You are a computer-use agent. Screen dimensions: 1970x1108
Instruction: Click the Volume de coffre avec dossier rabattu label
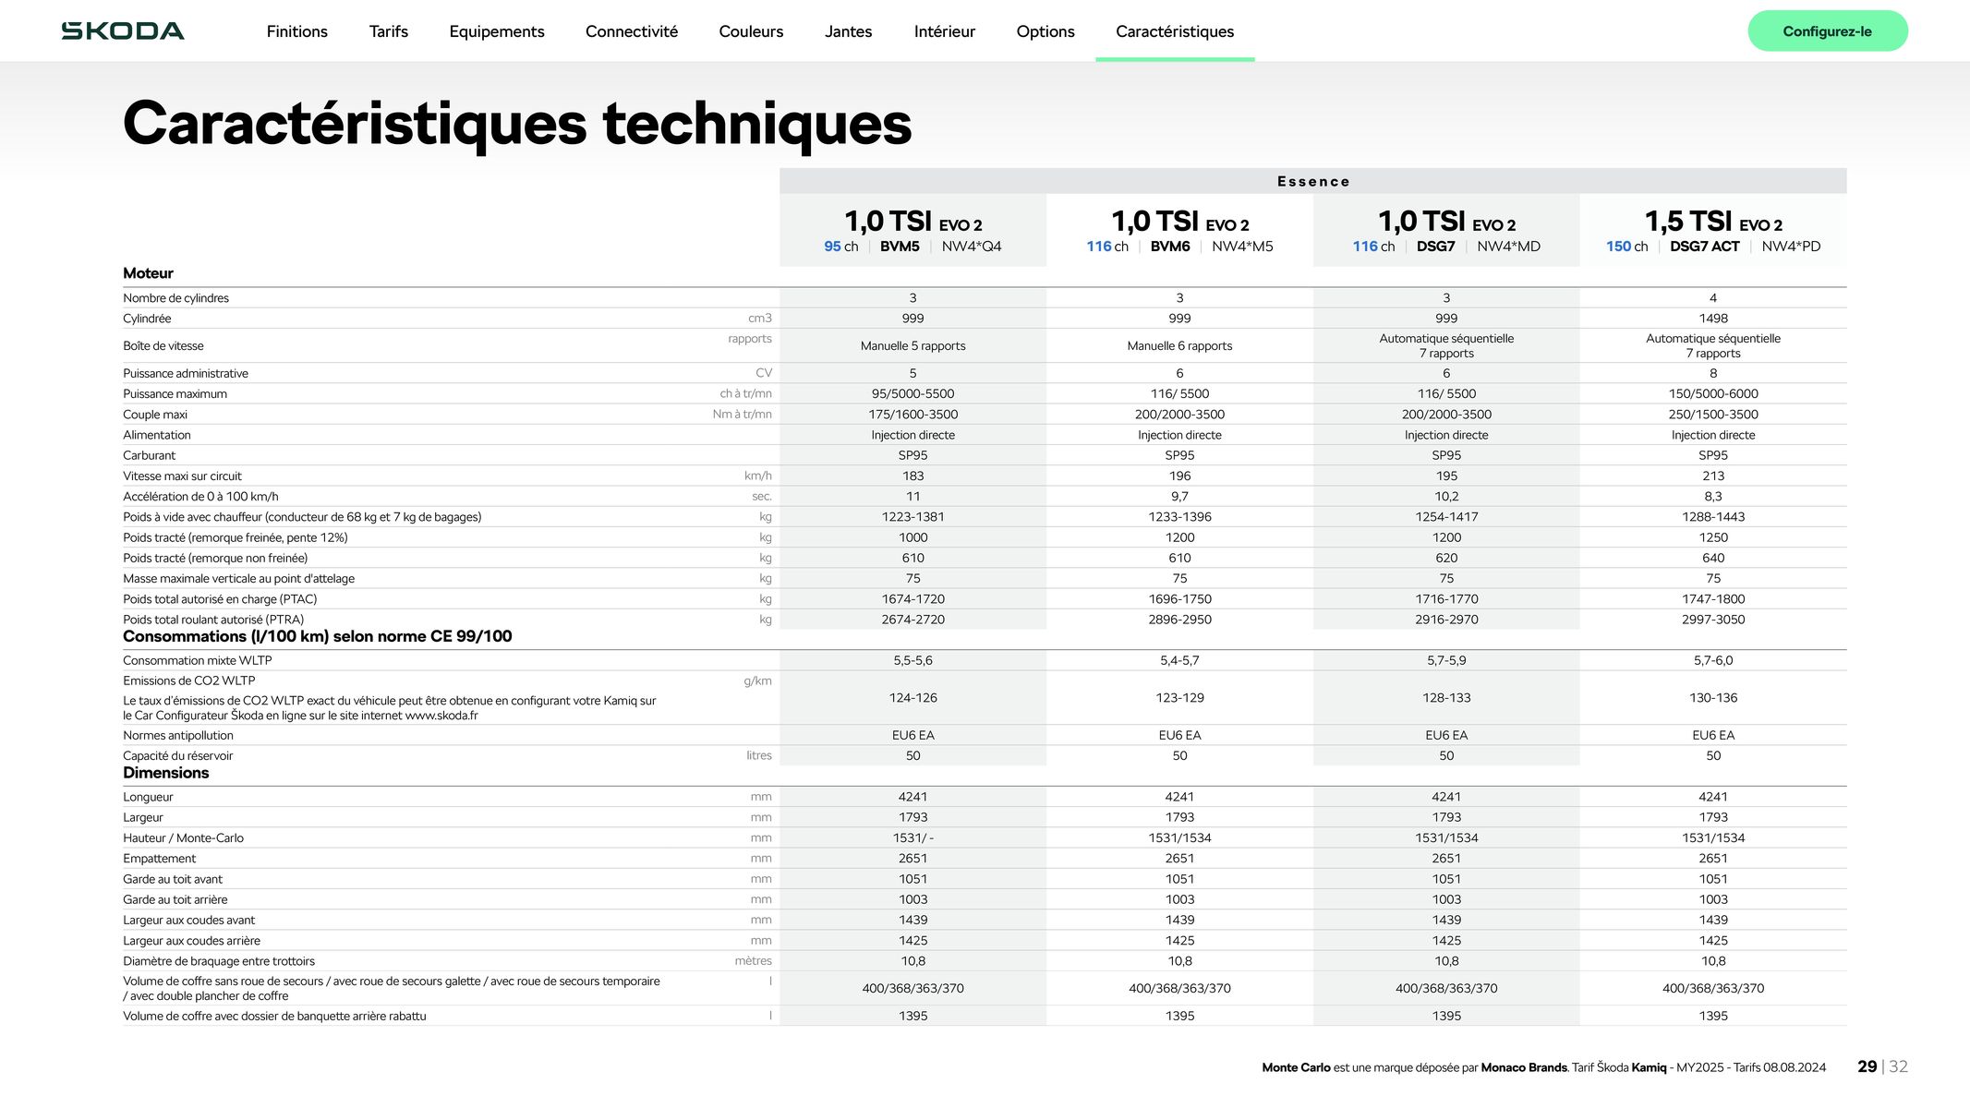pyautogui.click(x=274, y=1017)
